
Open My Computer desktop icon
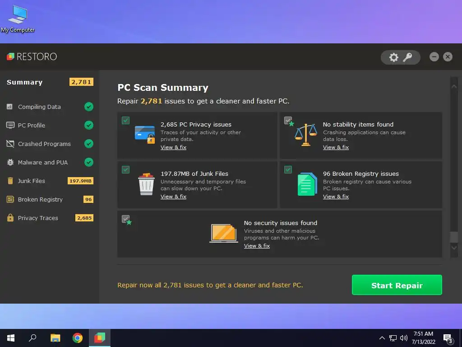tap(18, 19)
